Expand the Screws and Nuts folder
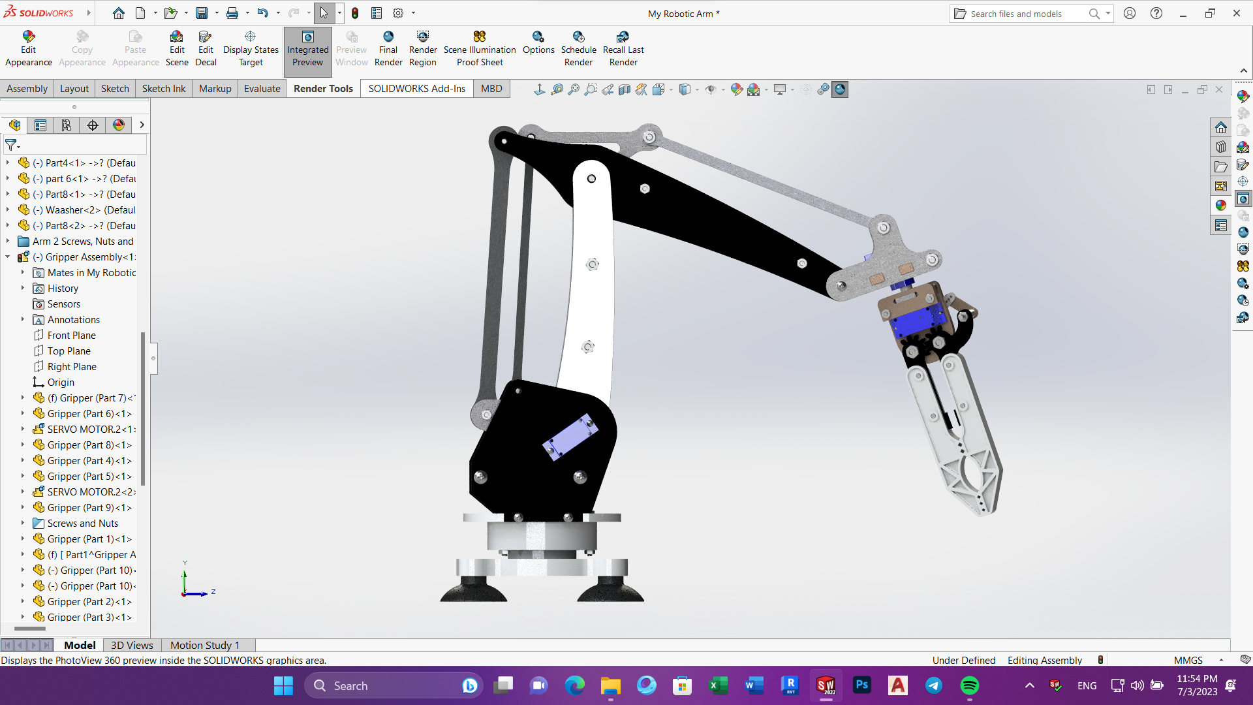Screen dimensions: 1253x705 23,524
